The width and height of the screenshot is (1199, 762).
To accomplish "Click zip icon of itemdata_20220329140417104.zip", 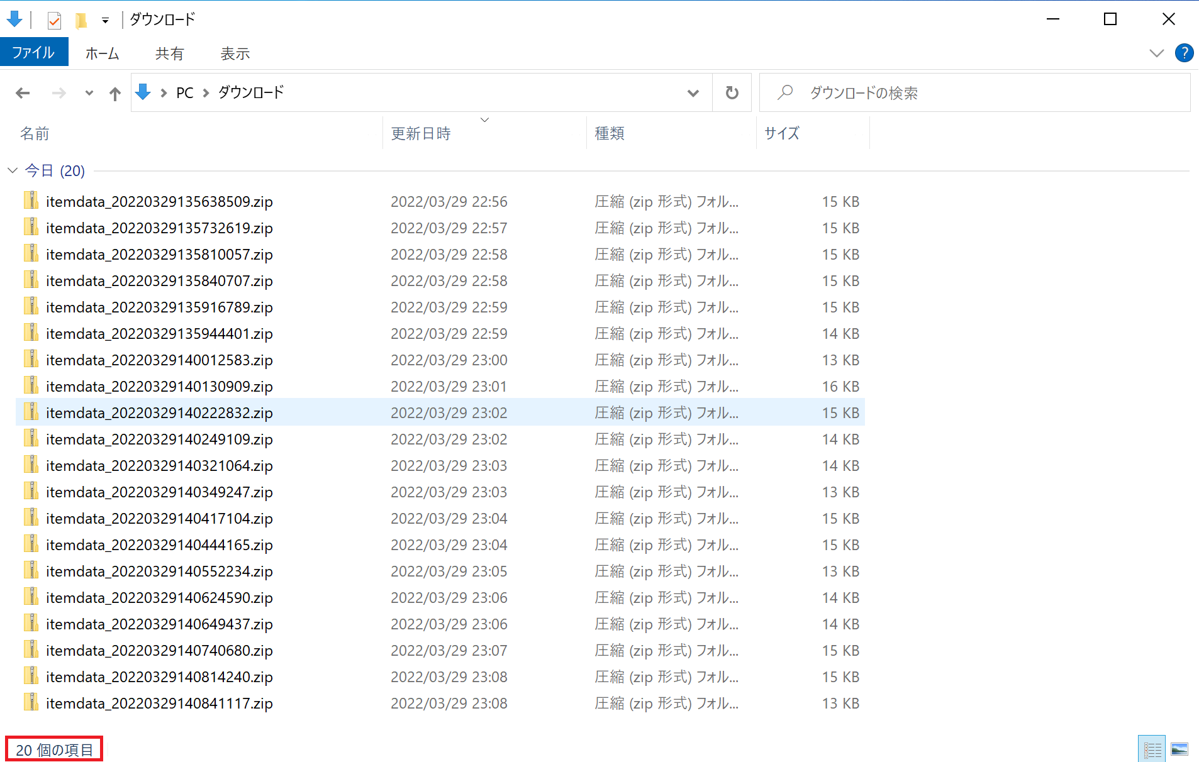I will [31, 517].
